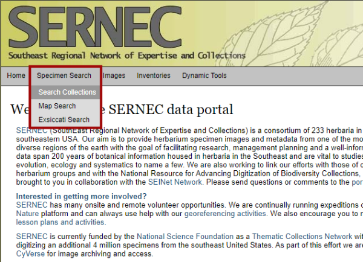Pick Exsiccati Search in the dropdown
The image size is (363, 262).
click(x=64, y=120)
